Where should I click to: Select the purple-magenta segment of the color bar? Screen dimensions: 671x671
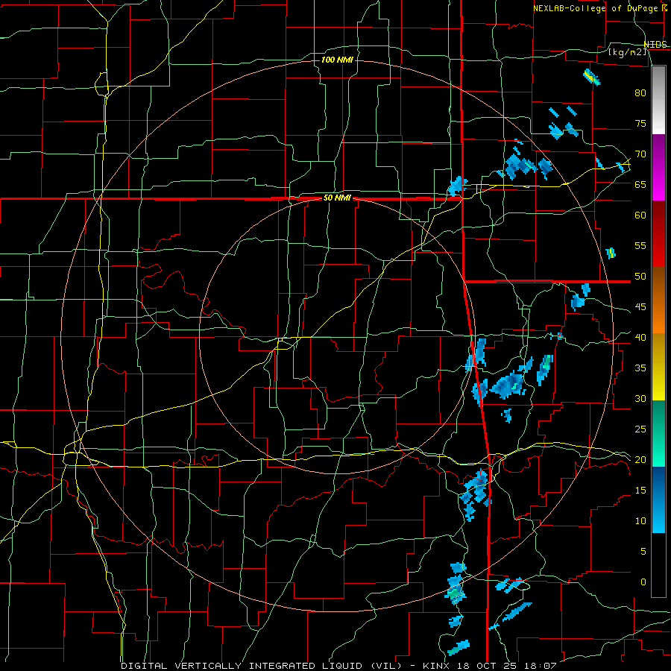click(x=658, y=167)
